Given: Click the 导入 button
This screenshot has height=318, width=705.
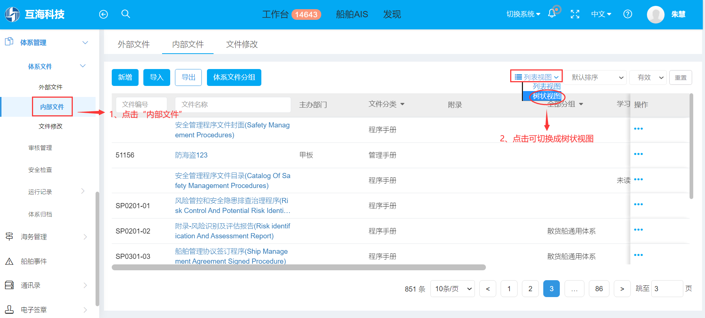Looking at the screenshot, I should point(157,77).
